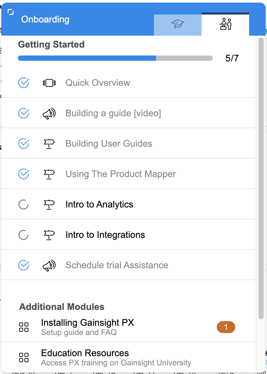Toggle unchecked circle for Intro to Integrations
This screenshot has width=267, height=374.
point(23,235)
